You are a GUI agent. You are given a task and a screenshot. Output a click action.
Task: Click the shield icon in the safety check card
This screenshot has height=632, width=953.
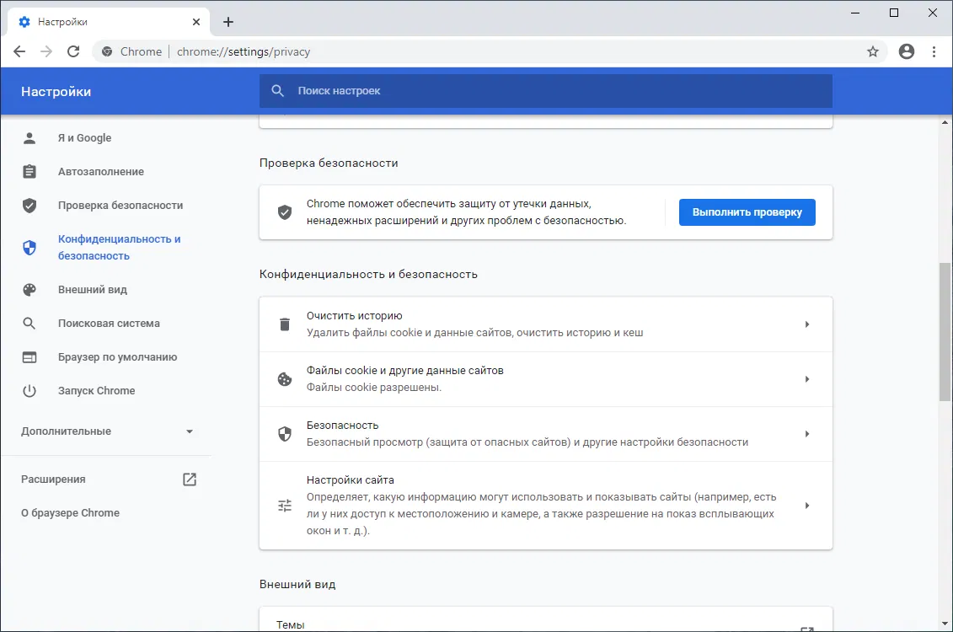[285, 212]
